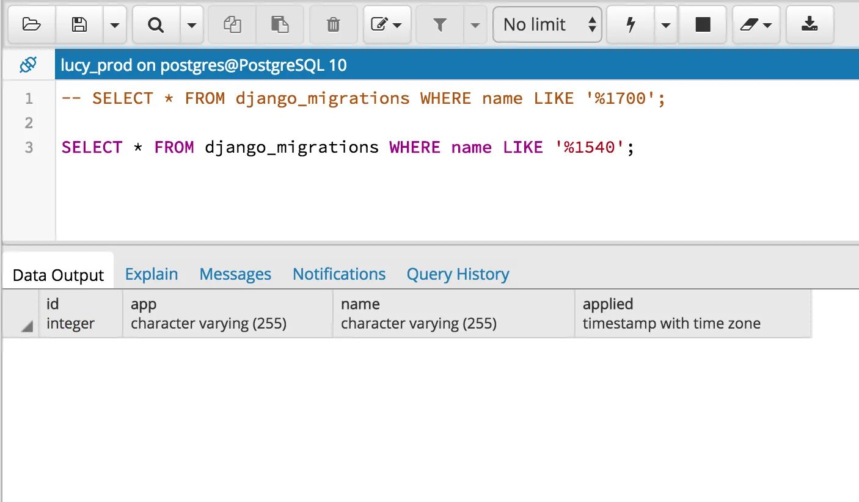Click the Copy rows icon
The width and height of the screenshot is (859, 502).
point(232,24)
